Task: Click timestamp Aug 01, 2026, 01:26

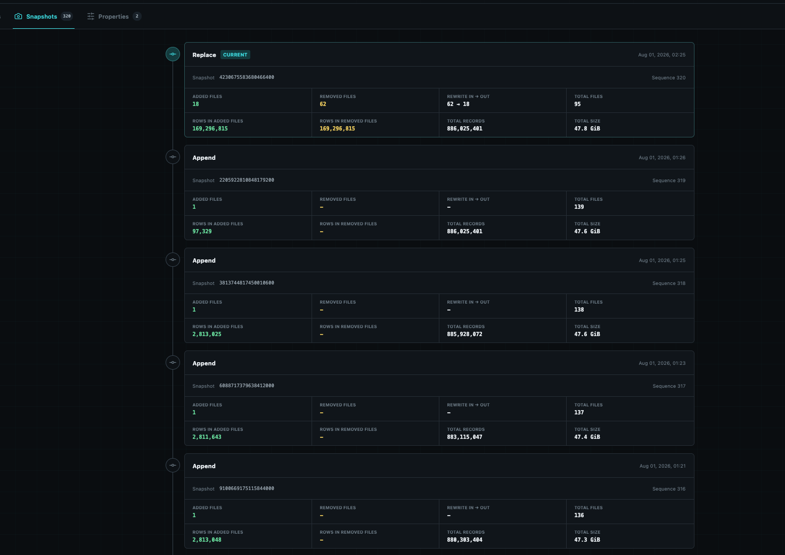Action: (662, 158)
